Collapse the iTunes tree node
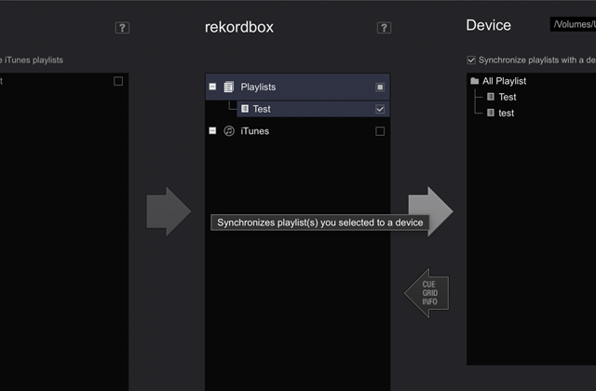This screenshot has width=596, height=391. 212,131
